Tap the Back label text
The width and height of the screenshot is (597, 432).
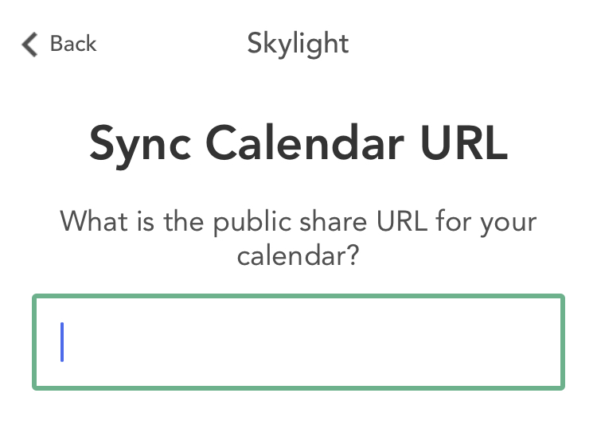click(x=72, y=44)
